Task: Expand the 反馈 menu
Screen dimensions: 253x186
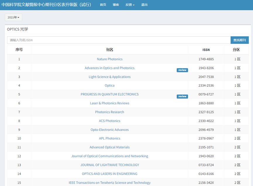Action: pos(130,5)
